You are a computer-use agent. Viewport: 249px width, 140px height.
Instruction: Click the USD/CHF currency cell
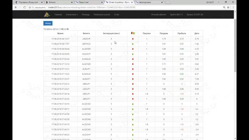point(86,39)
